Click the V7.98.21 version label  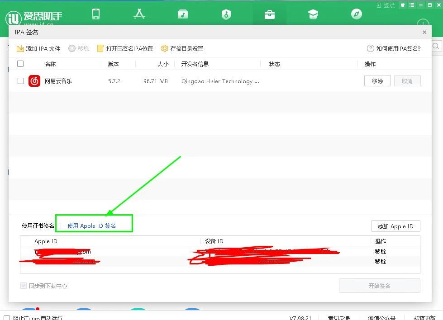(x=300, y=318)
